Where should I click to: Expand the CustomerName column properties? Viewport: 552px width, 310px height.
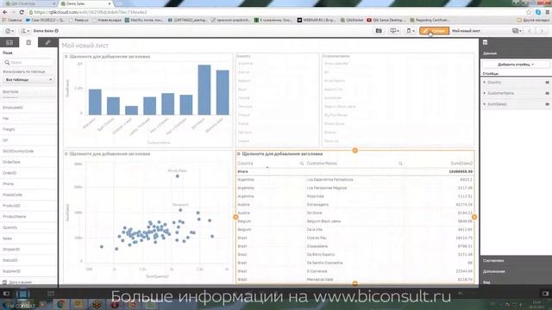pyautogui.click(x=485, y=93)
